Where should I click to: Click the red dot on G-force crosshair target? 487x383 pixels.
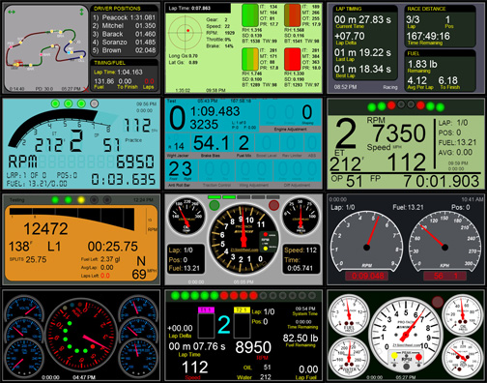pyautogui.click(x=187, y=31)
